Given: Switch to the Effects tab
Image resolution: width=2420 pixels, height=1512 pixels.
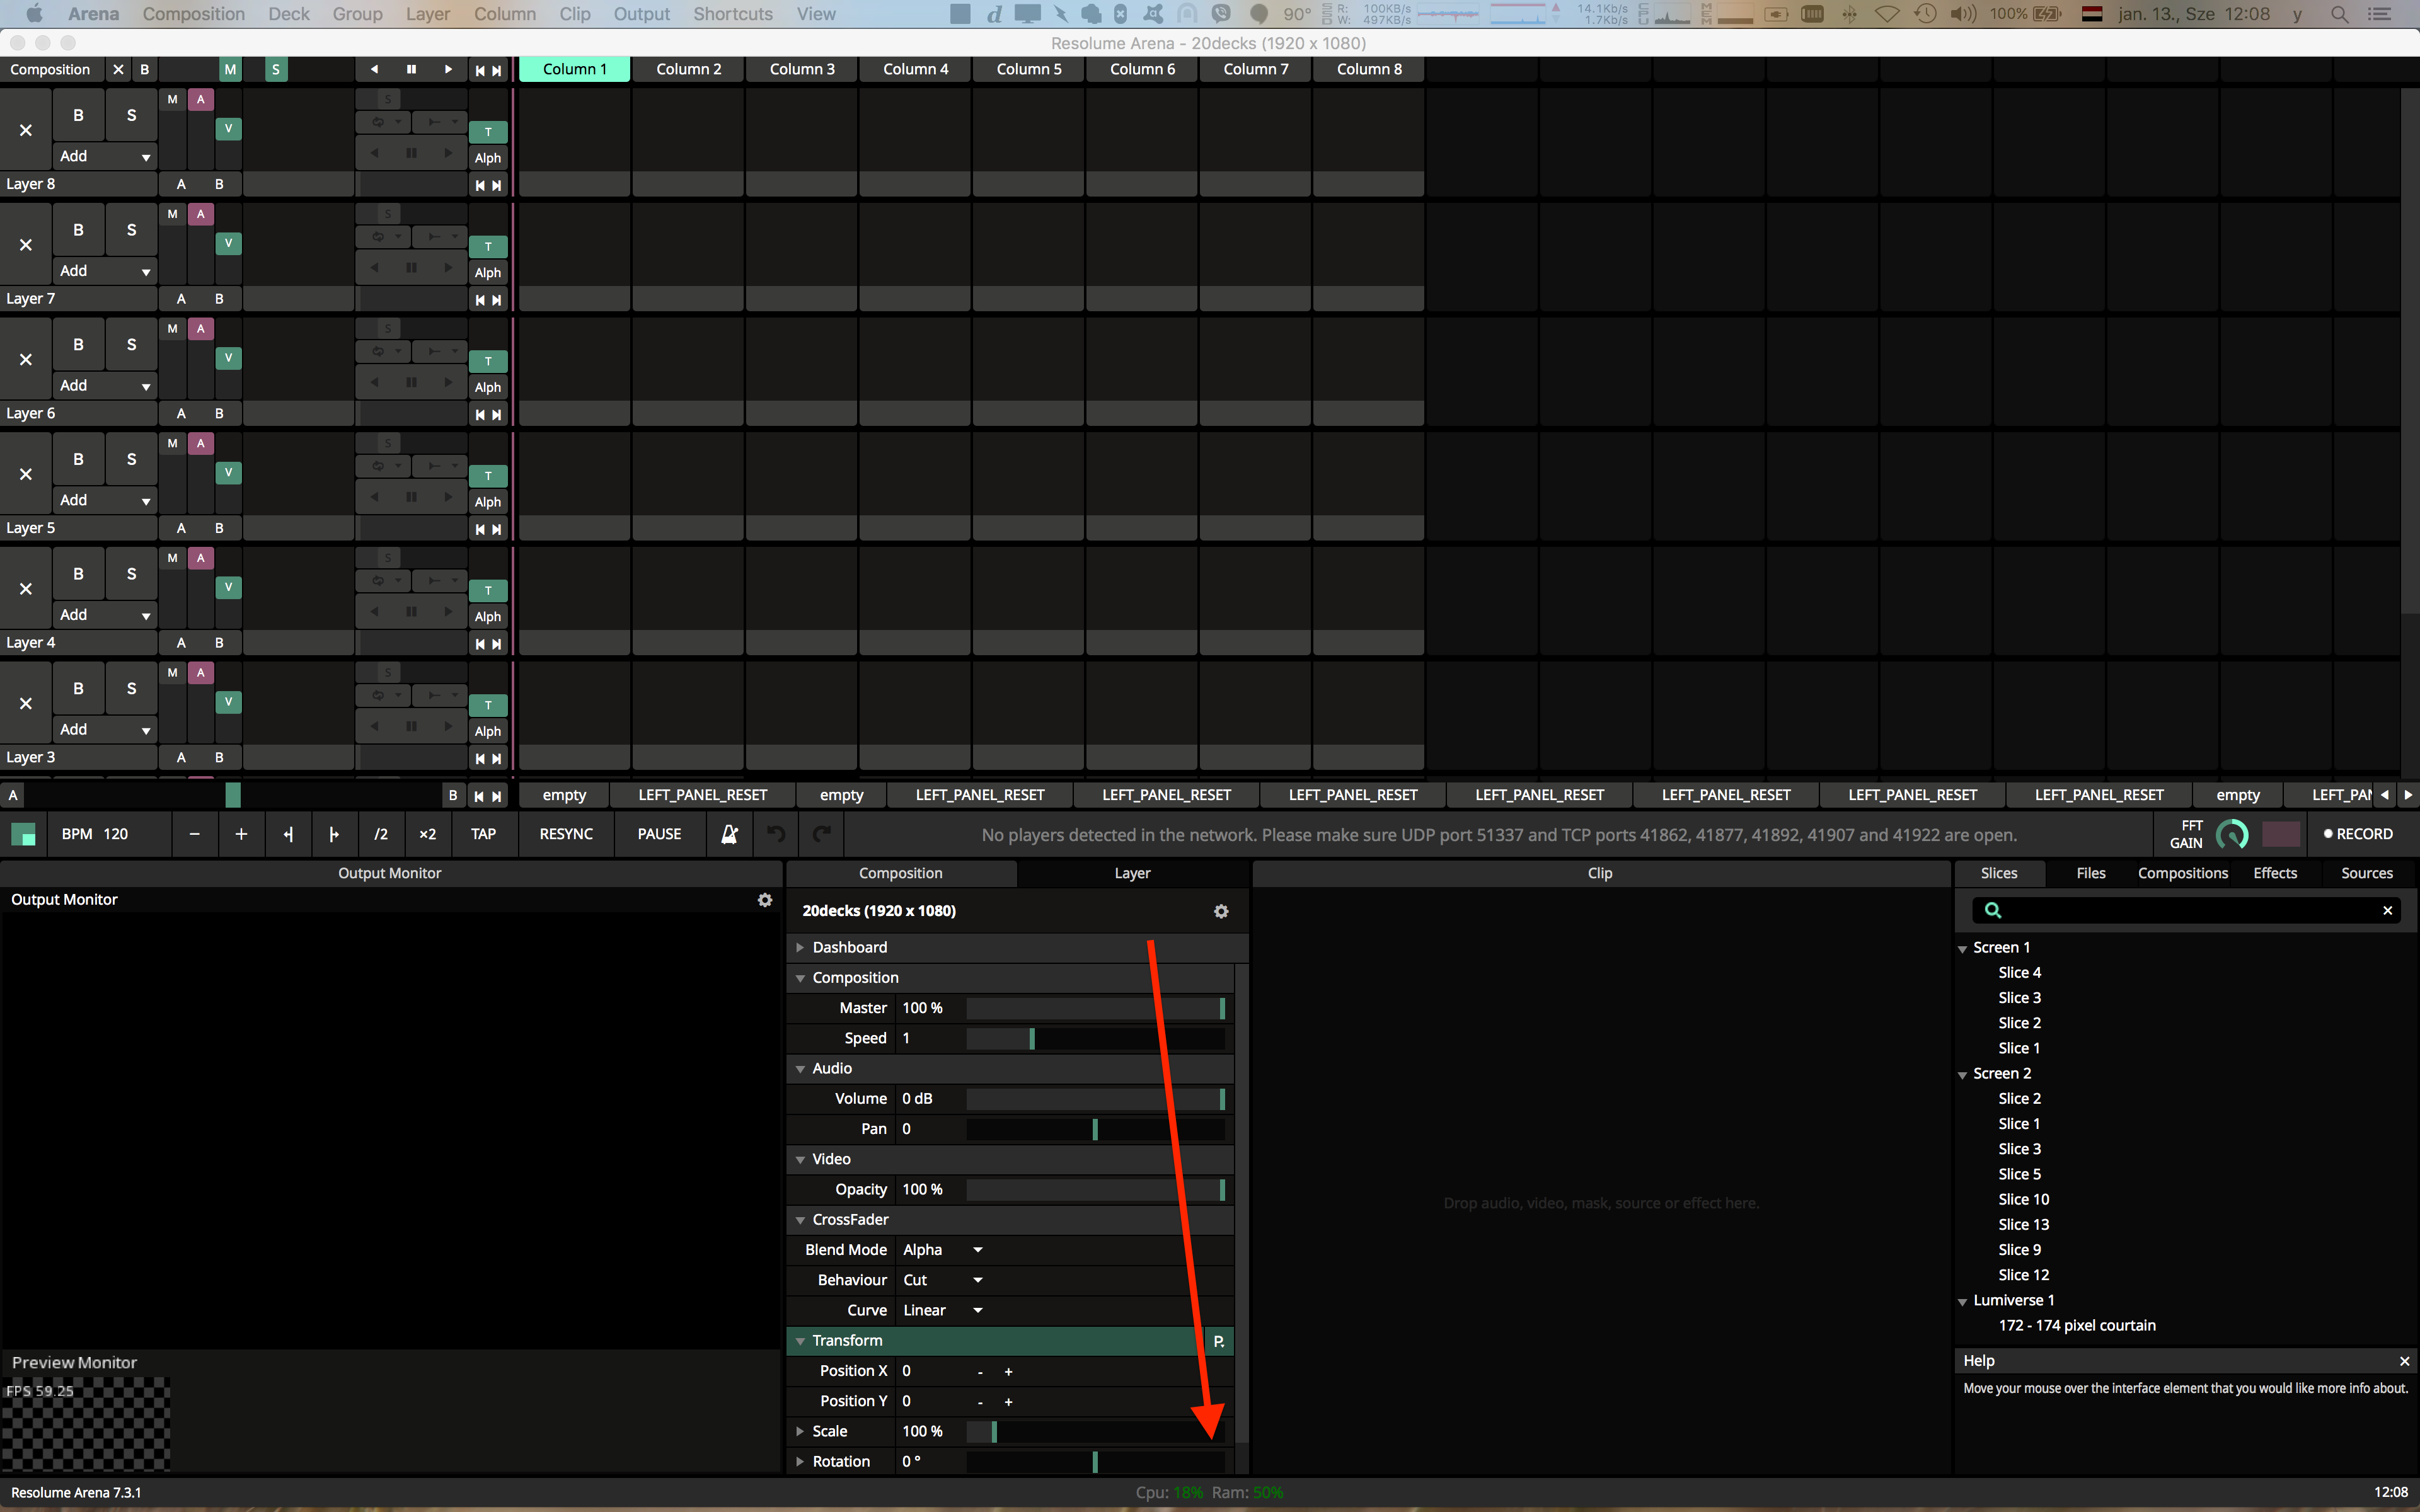Looking at the screenshot, I should [x=2274, y=873].
